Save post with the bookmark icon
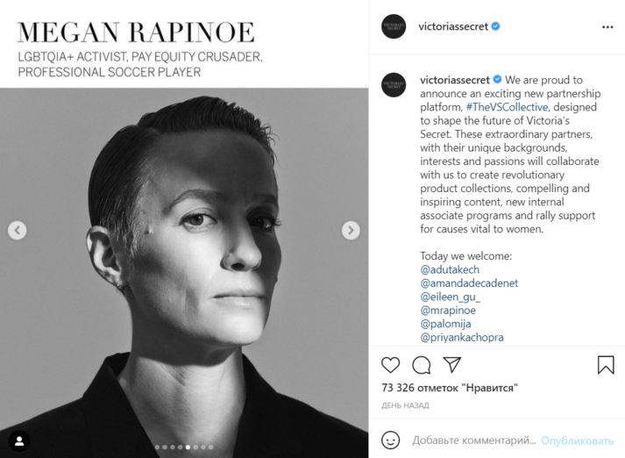625x458 pixels. [606, 365]
